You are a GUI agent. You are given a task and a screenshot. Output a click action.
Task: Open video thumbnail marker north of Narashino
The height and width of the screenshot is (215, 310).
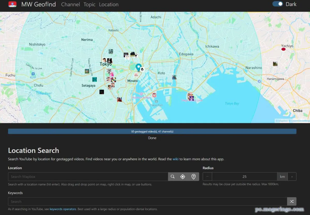click(275, 64)
